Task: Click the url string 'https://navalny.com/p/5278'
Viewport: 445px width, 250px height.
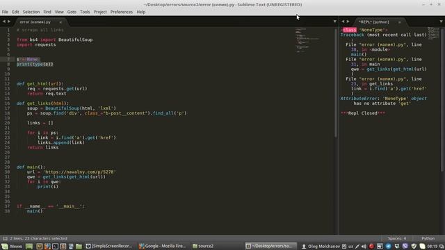Action: pyautogui.click(x=79, y=172)
